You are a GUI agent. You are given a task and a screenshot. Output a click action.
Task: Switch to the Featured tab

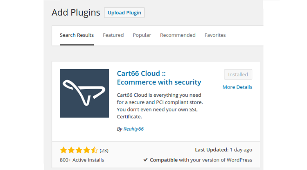[x=113, y=35]
